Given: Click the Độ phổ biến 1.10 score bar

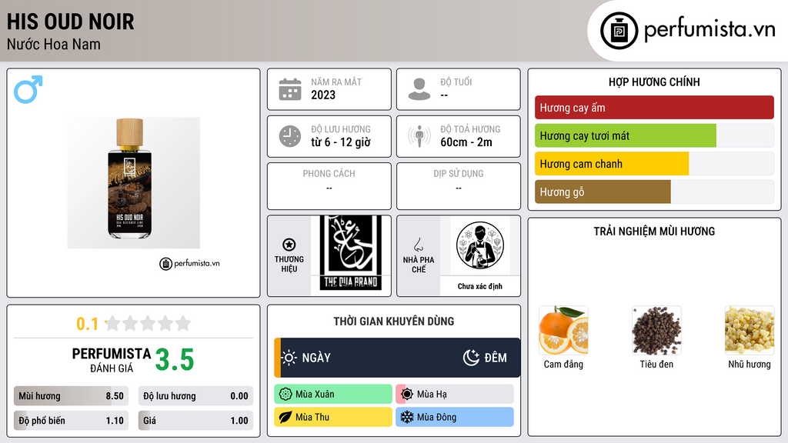Looking at the screenshot, I should coord(71,421).
